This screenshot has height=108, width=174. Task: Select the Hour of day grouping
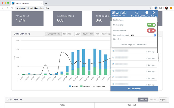(x=88, y=34)
